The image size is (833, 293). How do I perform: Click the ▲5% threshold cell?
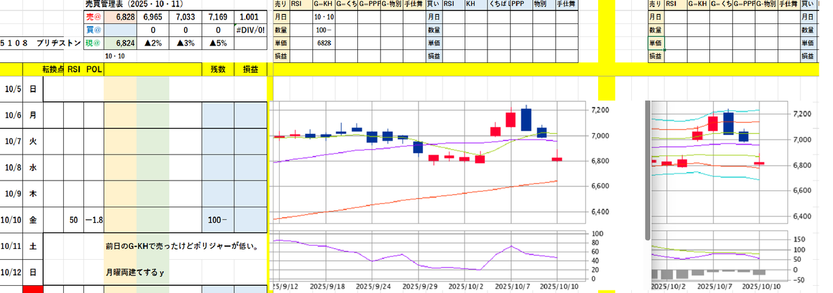(x=218, y=43)
